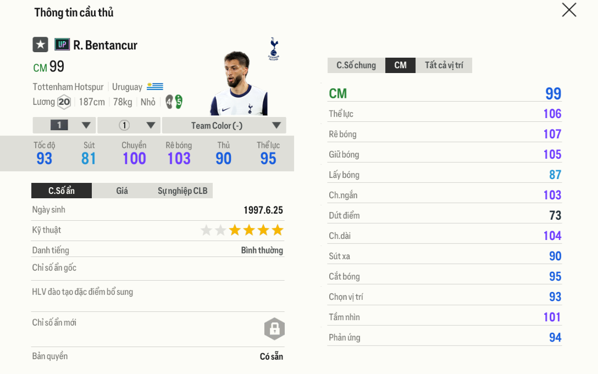Click the Có sẵn link beside Bản quyền
This screenshot has height=374, width=598.
click(x=272, y=356)
